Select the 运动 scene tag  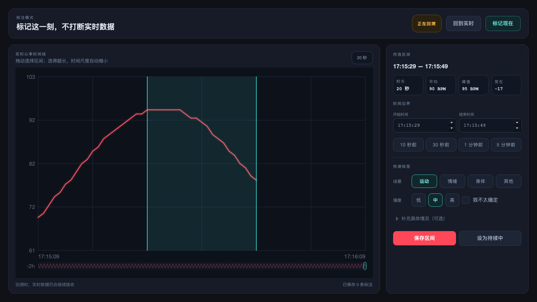[x=424, y=181]
